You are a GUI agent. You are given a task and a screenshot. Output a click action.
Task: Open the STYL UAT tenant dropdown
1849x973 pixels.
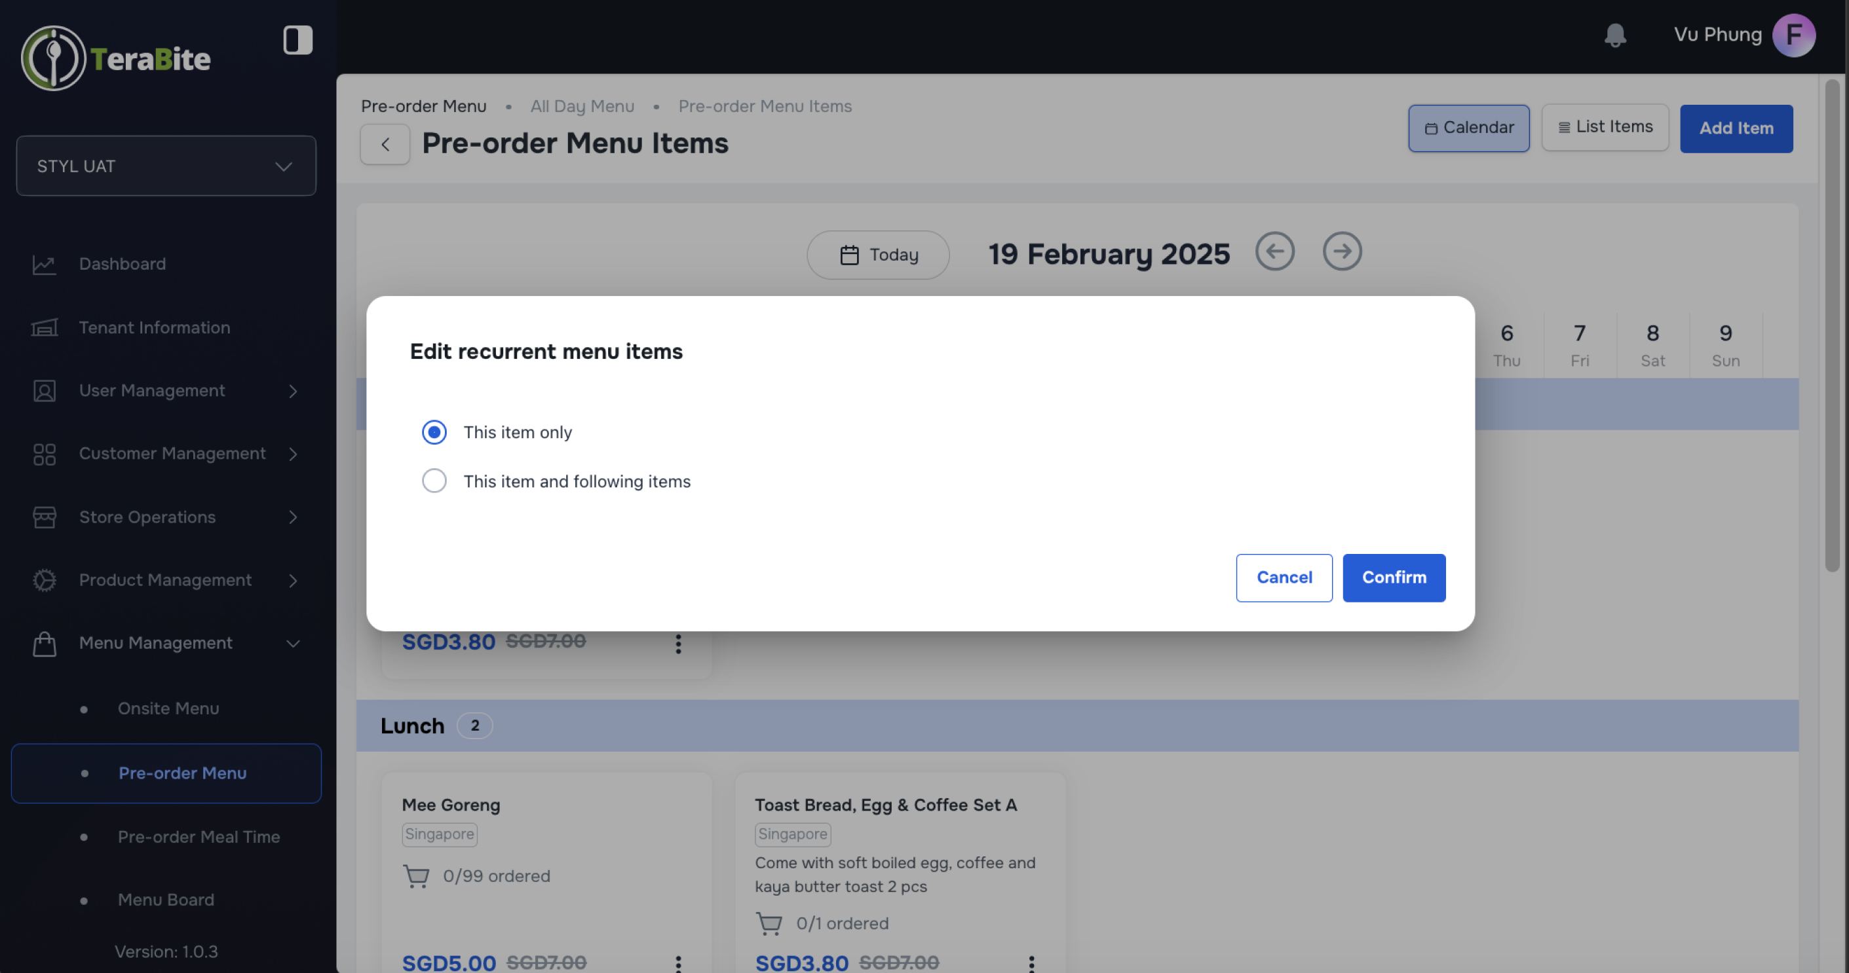tap(166, 166)
